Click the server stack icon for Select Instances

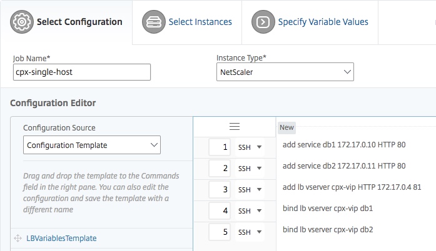(154, 22)
